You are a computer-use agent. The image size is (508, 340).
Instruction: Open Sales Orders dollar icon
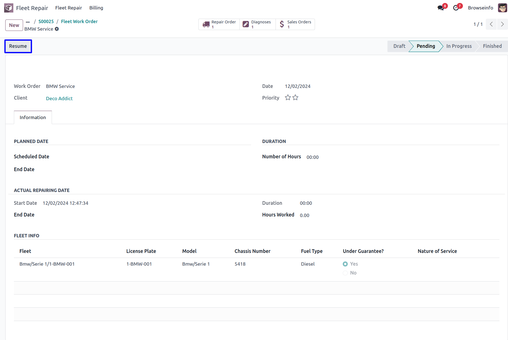click(282, 24)
